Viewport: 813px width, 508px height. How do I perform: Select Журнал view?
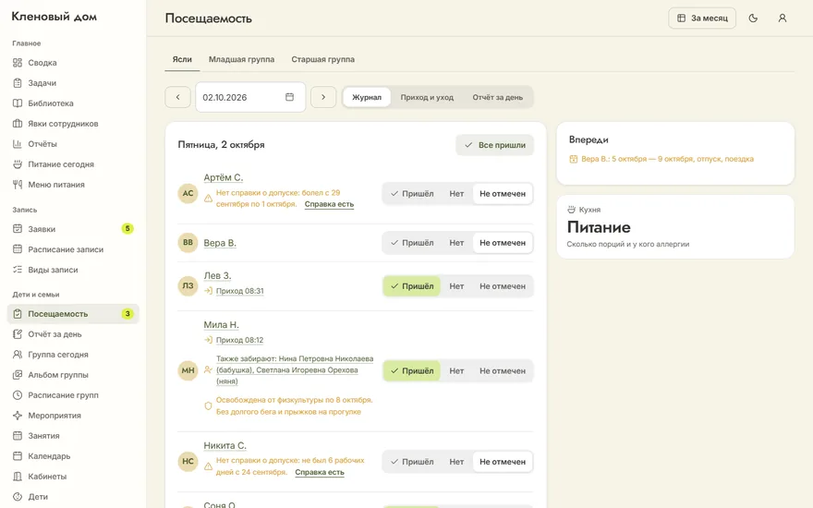[x=367, y=97]
